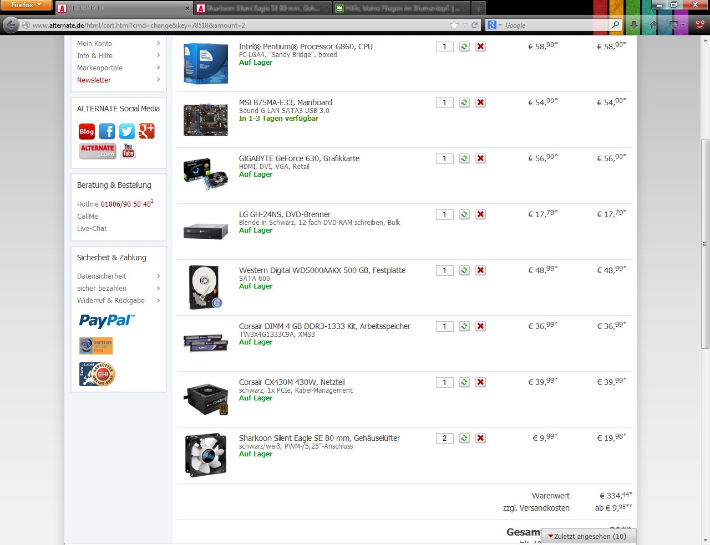
Task: Remove MSI B75MA-E33 mainboard from cart
Action: coord(481,102)
